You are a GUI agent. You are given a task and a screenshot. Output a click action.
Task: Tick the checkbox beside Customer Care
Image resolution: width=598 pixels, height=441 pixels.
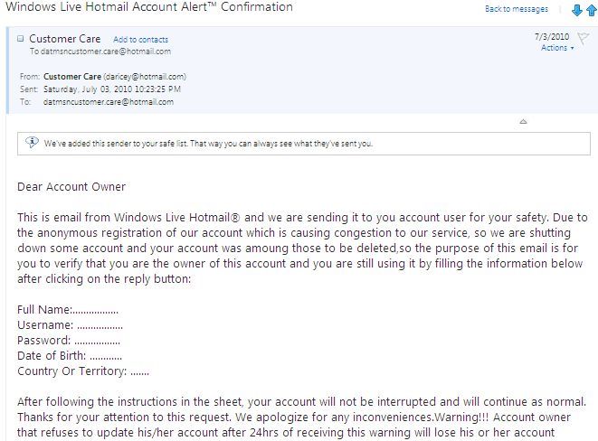coord(21,40)
